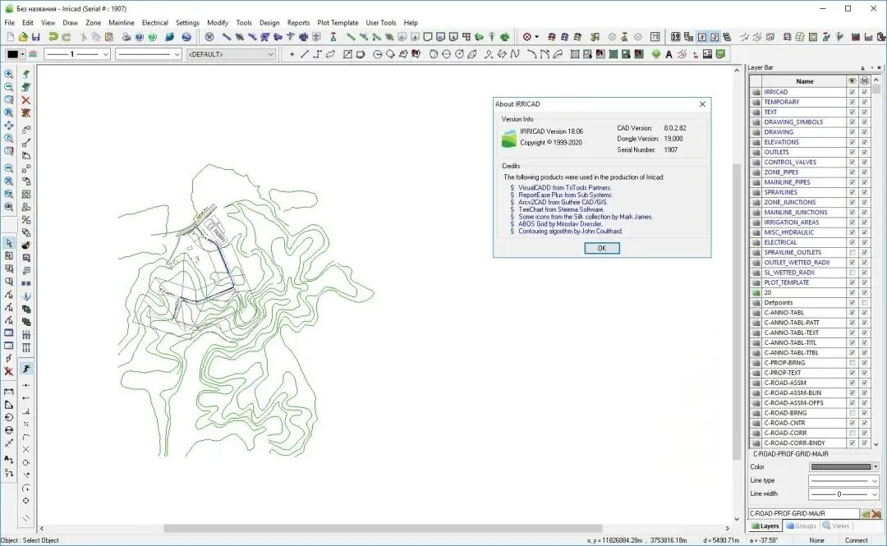
Task: Toggle print checkbox for DRAWING layer
Action: (x=864, y=132)
